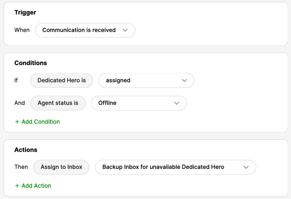This screenshot has width=291, height=199.
Task: Click the Dedicated Hero is condition pill
Action: 62,80
